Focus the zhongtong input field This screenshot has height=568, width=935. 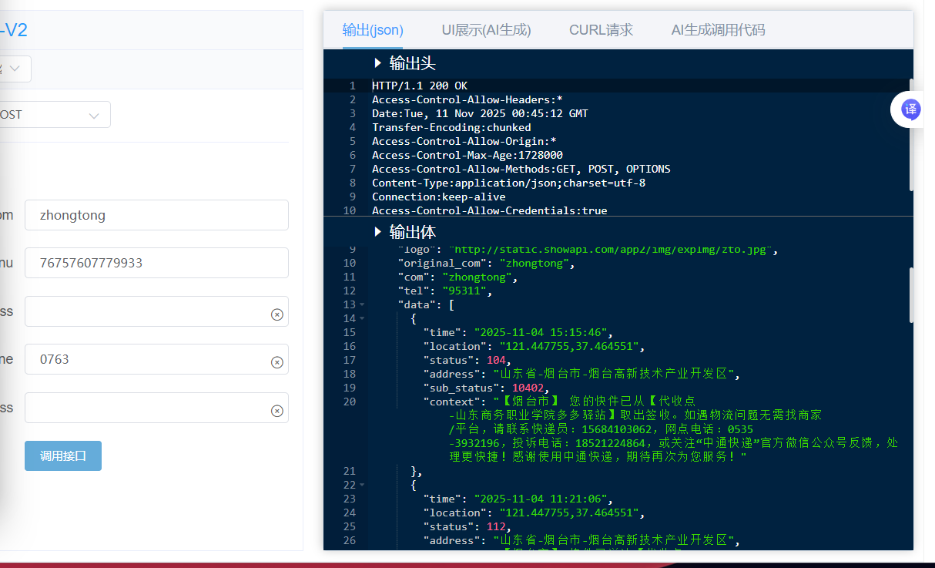156,215
